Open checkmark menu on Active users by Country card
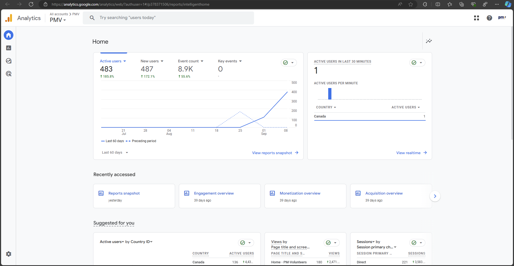The height and width of the screenshot is (266, 514). click(246, 243)
